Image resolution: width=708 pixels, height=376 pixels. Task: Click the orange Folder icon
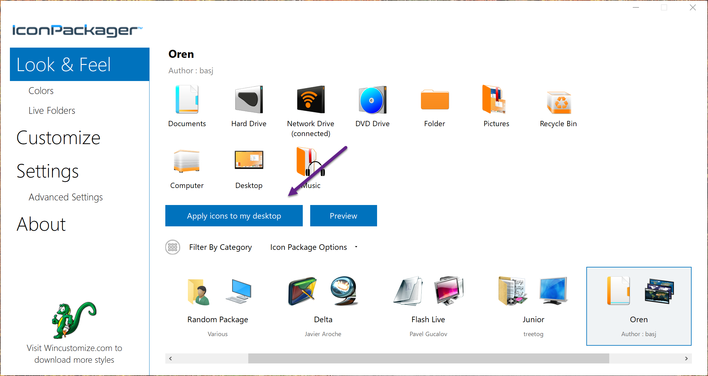pyautogui.click(x=434, y=100)
